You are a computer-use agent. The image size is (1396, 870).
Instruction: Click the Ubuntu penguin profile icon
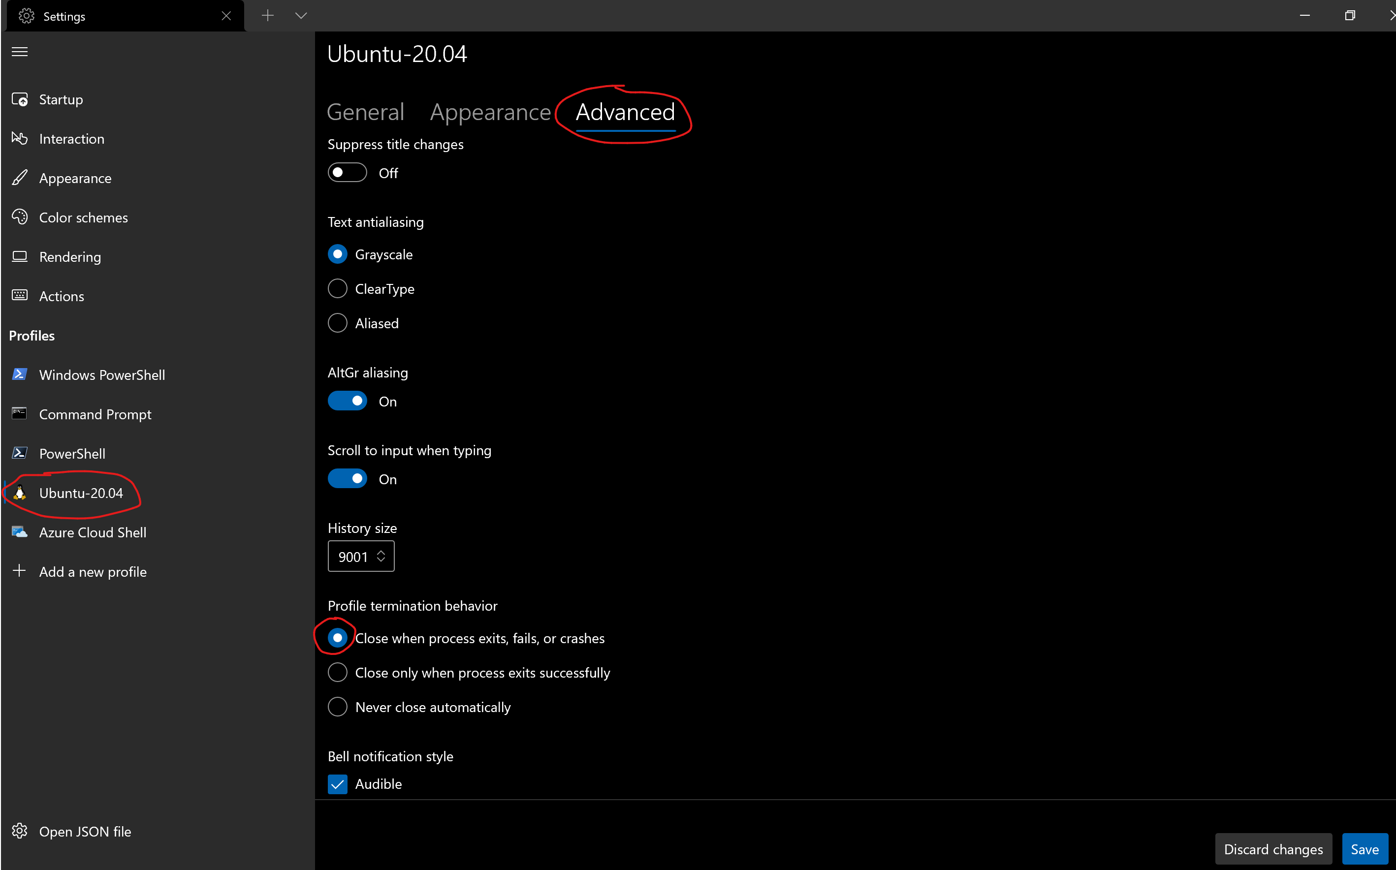pos(20,493)
